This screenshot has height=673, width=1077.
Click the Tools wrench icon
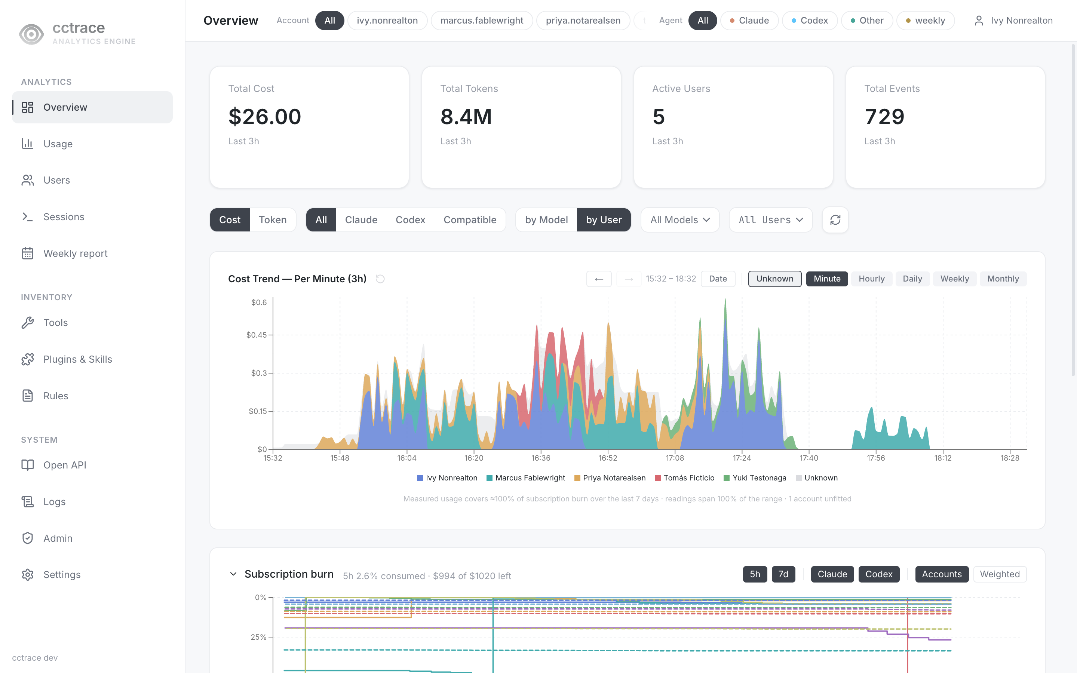(x=28, y=323)
